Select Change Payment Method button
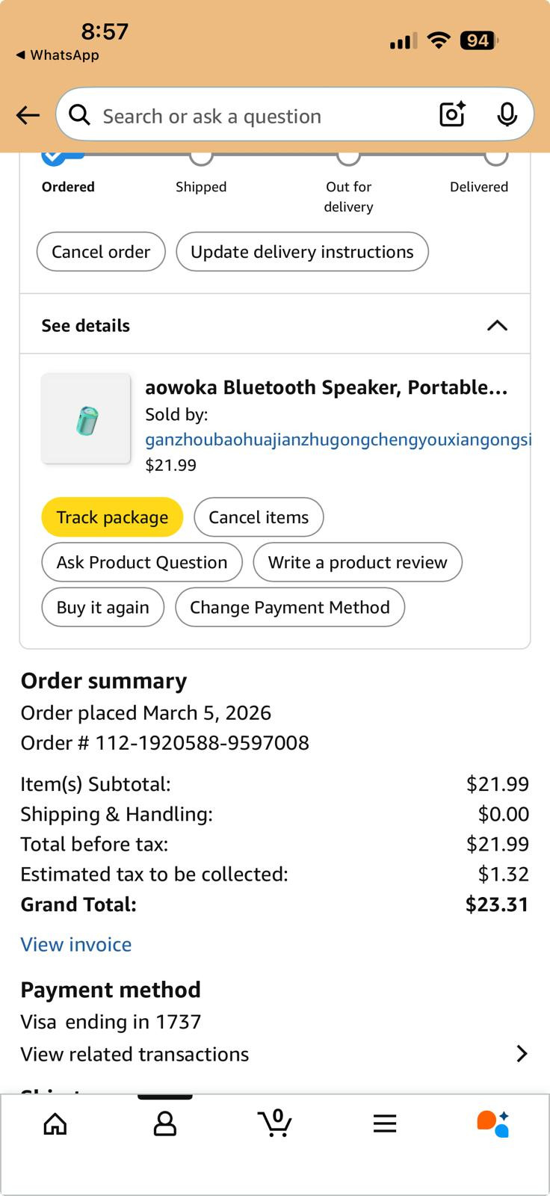 [289, 607]
